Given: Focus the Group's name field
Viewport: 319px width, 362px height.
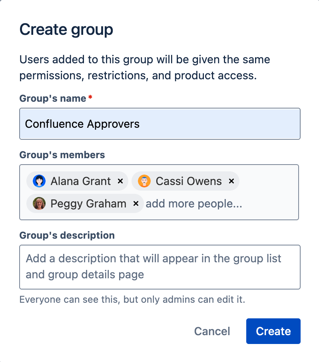Looking at the screenshot, I should (x=160, y=124).
